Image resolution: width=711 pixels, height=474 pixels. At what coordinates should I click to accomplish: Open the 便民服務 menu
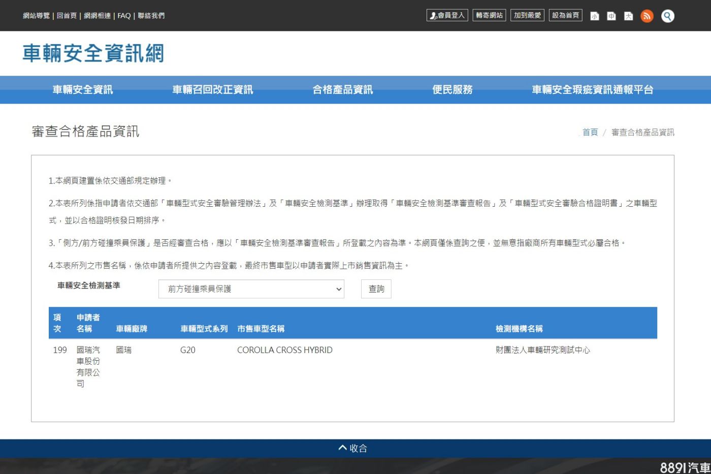coord(452,90)
